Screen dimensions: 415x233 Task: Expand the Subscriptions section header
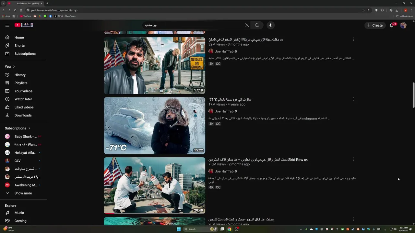[18, 128]
